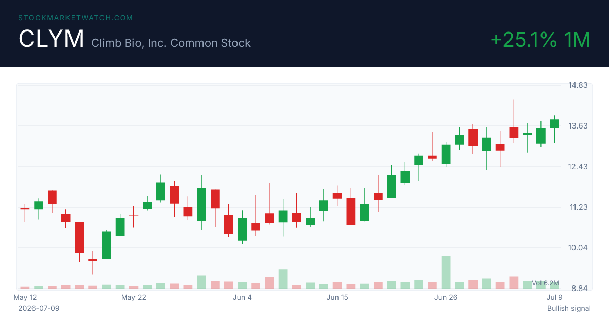Click the Bullish signal text
Viewport: 609px width, 320px height.
pyautogui.click(x=569, y=308)
